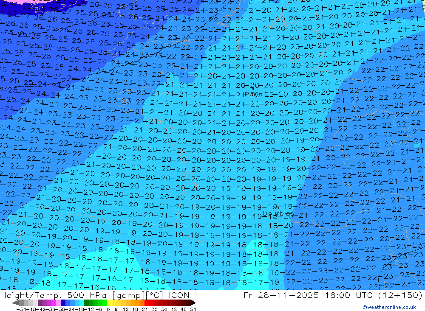Pick the cyan legend swatch before green
The width and height of the screenshot is (425, 311).
pos(82,303)
